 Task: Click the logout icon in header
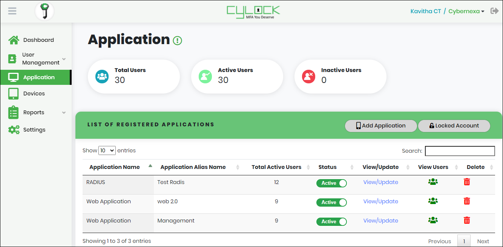[x=494, y=11]
